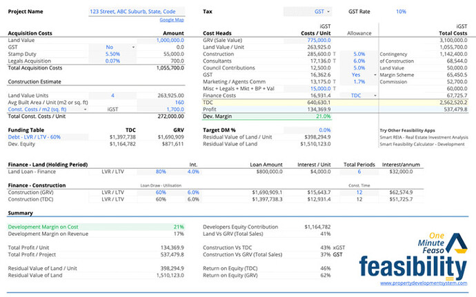This screenshot has width=476, height=297.
Task: Select the Target DM % value 0.0%
Action: pyautogui.click(x=308, y=130)
